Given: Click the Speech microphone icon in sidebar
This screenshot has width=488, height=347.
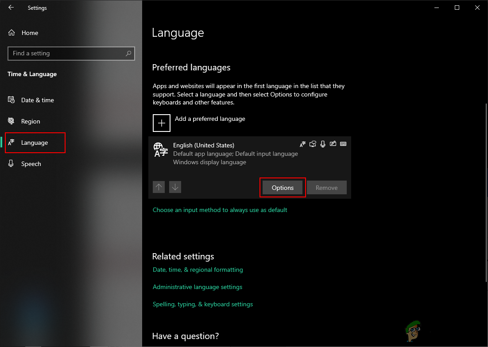Looking at the screenshot, I should tap(11, 164).
